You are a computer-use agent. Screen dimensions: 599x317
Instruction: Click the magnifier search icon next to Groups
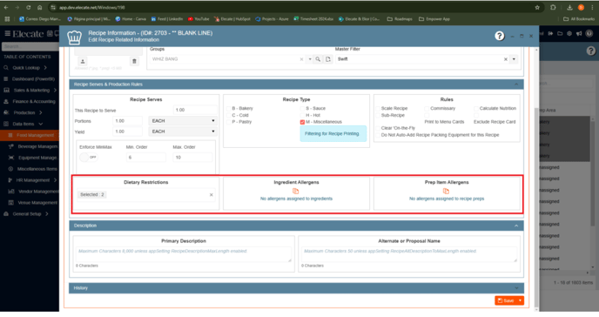(x=318, y=59)
